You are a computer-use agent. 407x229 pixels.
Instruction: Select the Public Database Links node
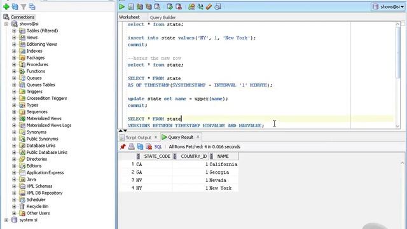(x=46, y=153)
